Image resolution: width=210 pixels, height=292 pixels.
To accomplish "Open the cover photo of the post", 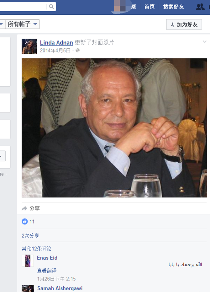I will (114, 128).
